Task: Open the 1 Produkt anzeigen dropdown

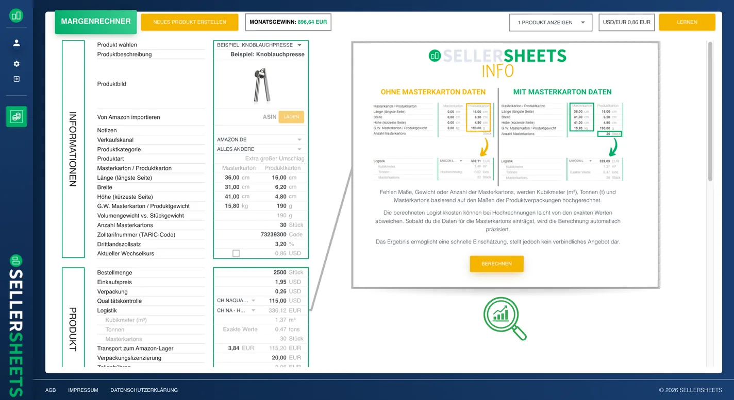Action: 550,23
